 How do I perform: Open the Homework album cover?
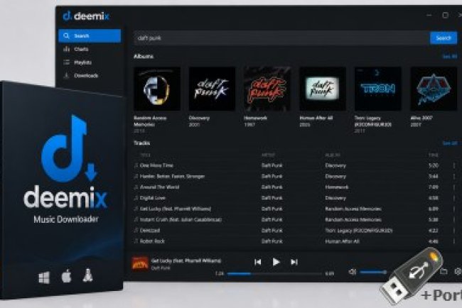(x=267, y=89)
